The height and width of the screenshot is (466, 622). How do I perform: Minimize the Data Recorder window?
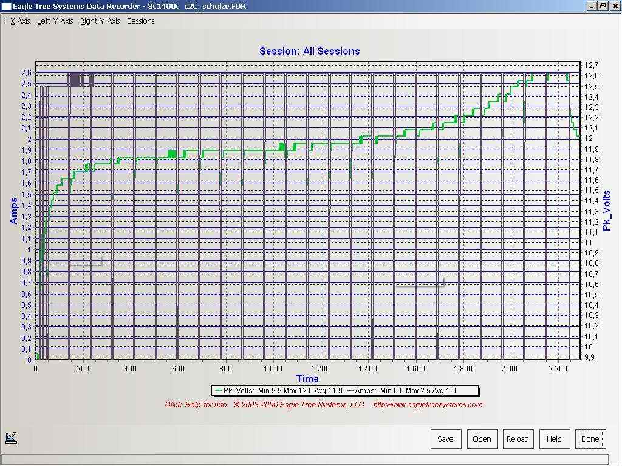[592, 6]
